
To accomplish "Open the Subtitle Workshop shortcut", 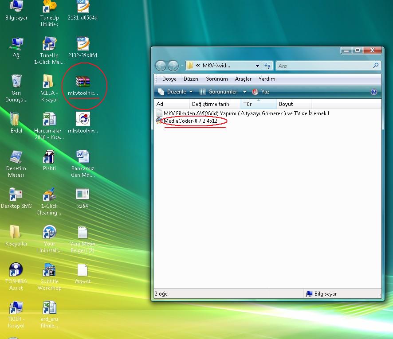I will (49, 270).
